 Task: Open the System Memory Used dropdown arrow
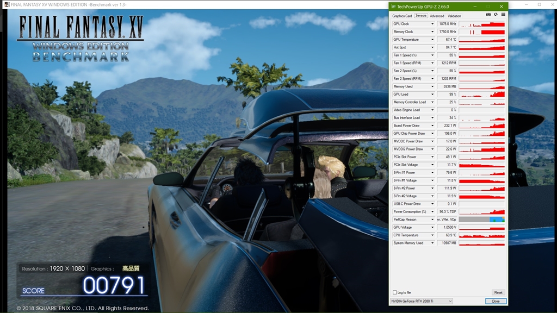432,243
